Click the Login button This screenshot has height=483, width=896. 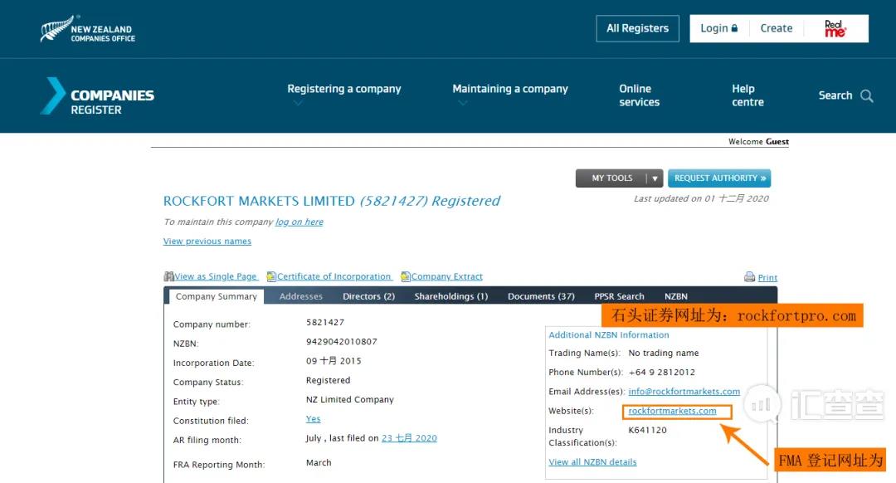click(718, 28)
